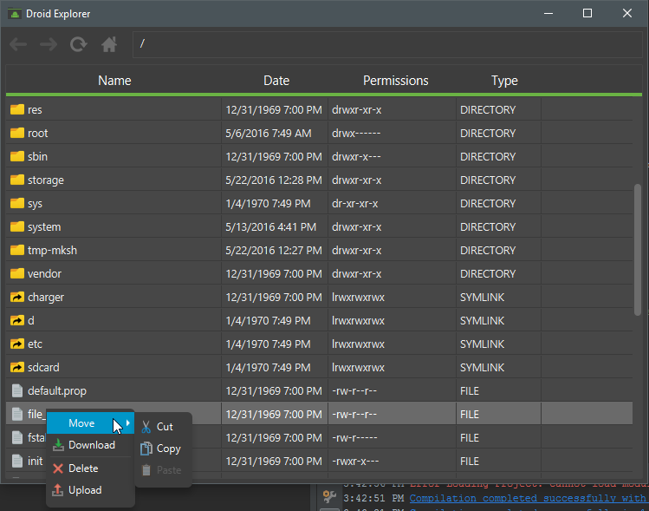
Task: Select the system folder icon
Action: pyautogui.click(x=17, y=226)
